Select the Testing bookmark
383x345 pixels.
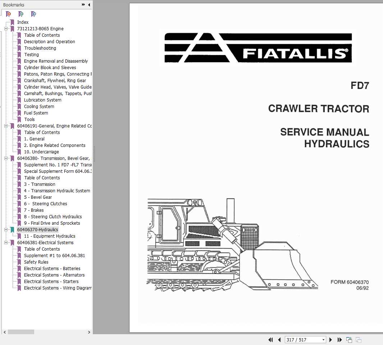point(31,55)
